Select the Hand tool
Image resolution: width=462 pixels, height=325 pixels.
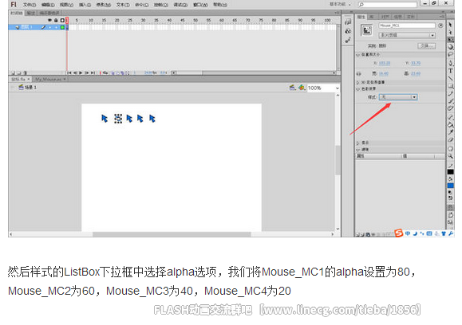coord(451,148)
